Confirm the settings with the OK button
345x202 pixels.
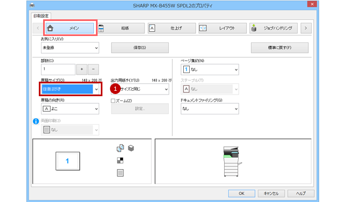(x=241, y=193)
